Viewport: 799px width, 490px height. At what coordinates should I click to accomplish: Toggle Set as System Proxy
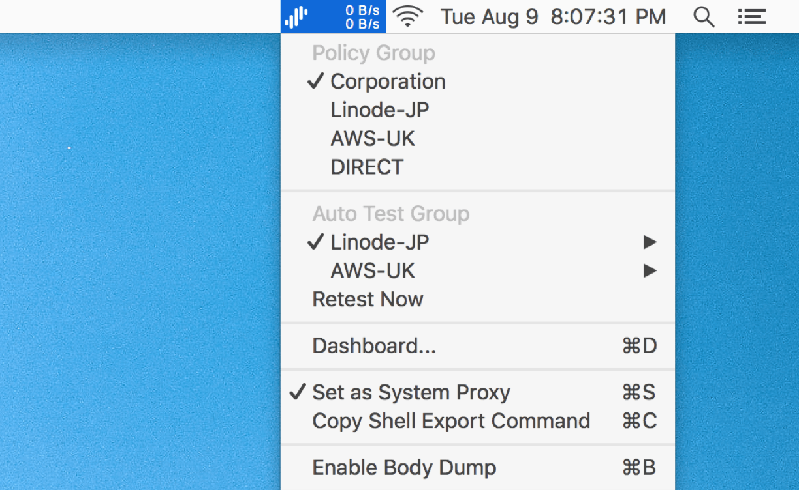[x=478, y=393]
